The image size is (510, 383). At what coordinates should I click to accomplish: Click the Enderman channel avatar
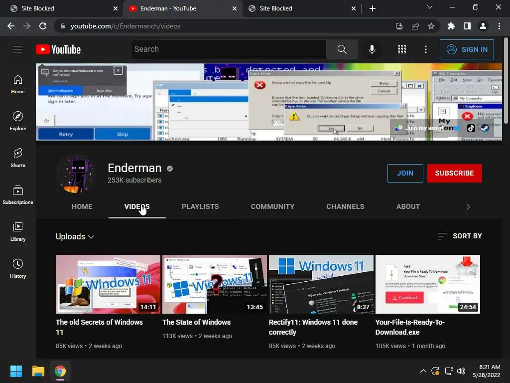point(76,174)
